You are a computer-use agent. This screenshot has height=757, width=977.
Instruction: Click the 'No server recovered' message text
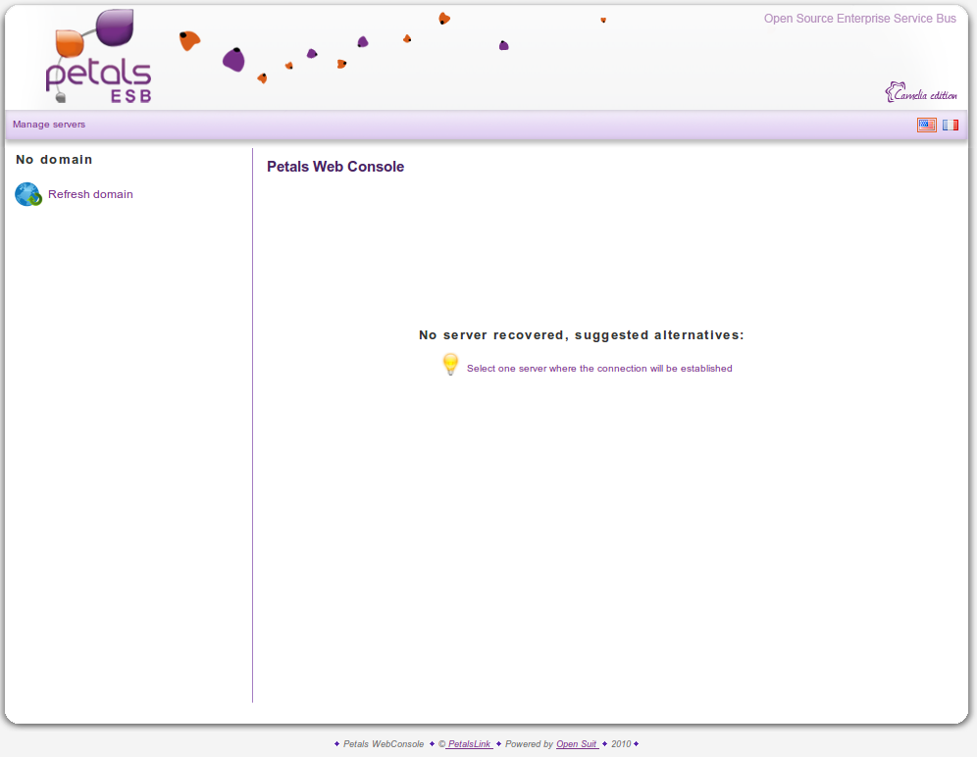pyautogui.click(x=582, y=335)
